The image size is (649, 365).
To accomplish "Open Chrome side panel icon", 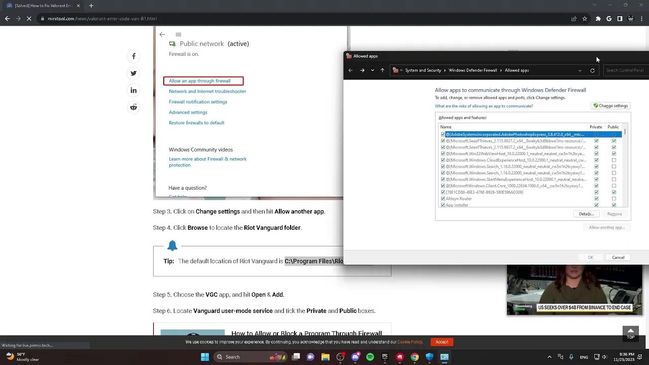I will (x=620, y=19).
